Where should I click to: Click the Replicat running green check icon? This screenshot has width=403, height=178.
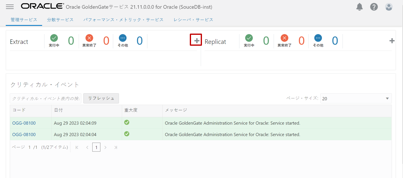click(249, 38)
